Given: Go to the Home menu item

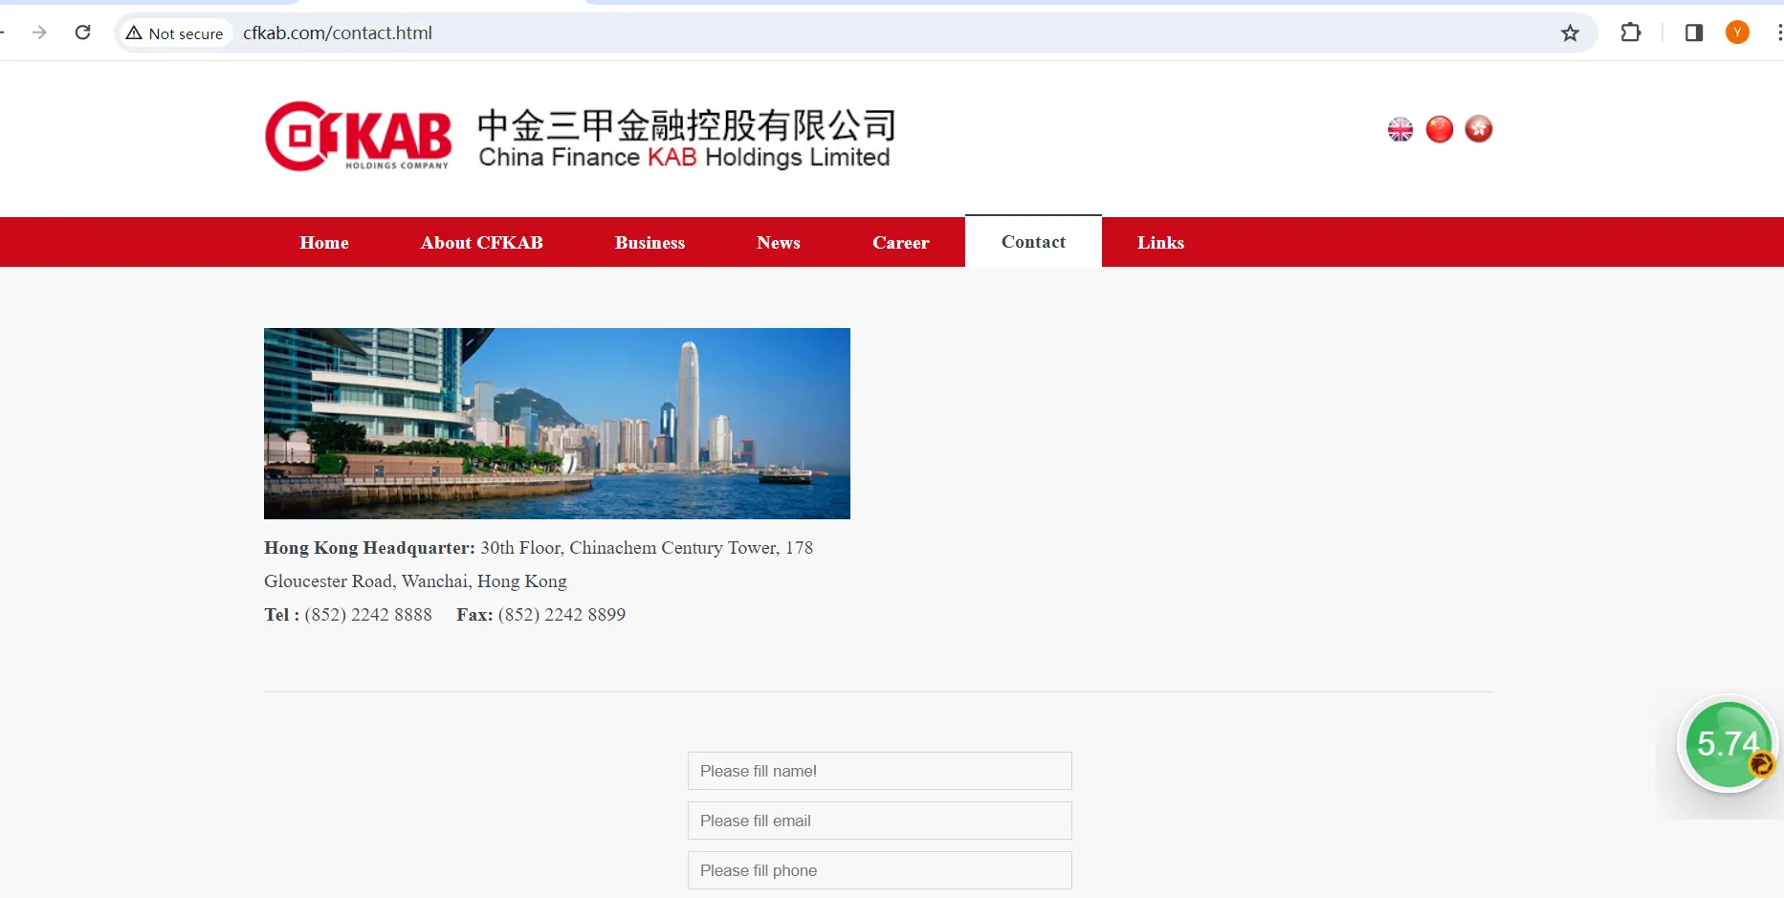Looking at the screenshot, I should coord(324,243).
